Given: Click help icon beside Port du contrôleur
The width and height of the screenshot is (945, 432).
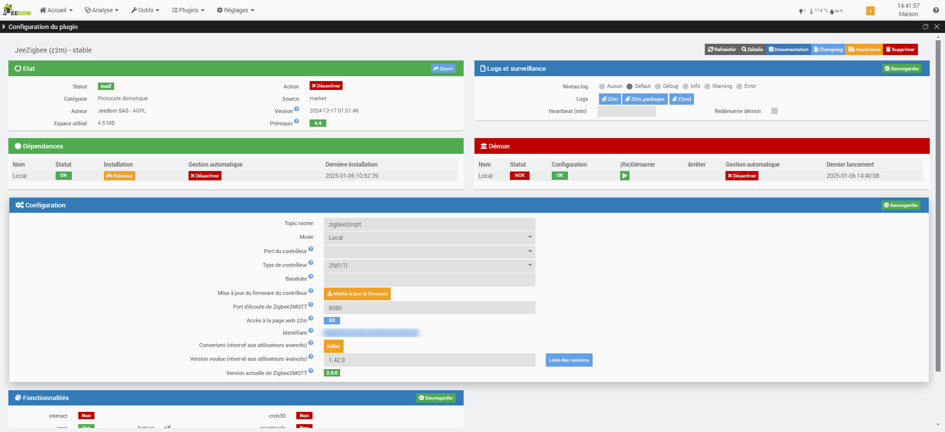Looking at the screenshot, I should tap(311, 249).
